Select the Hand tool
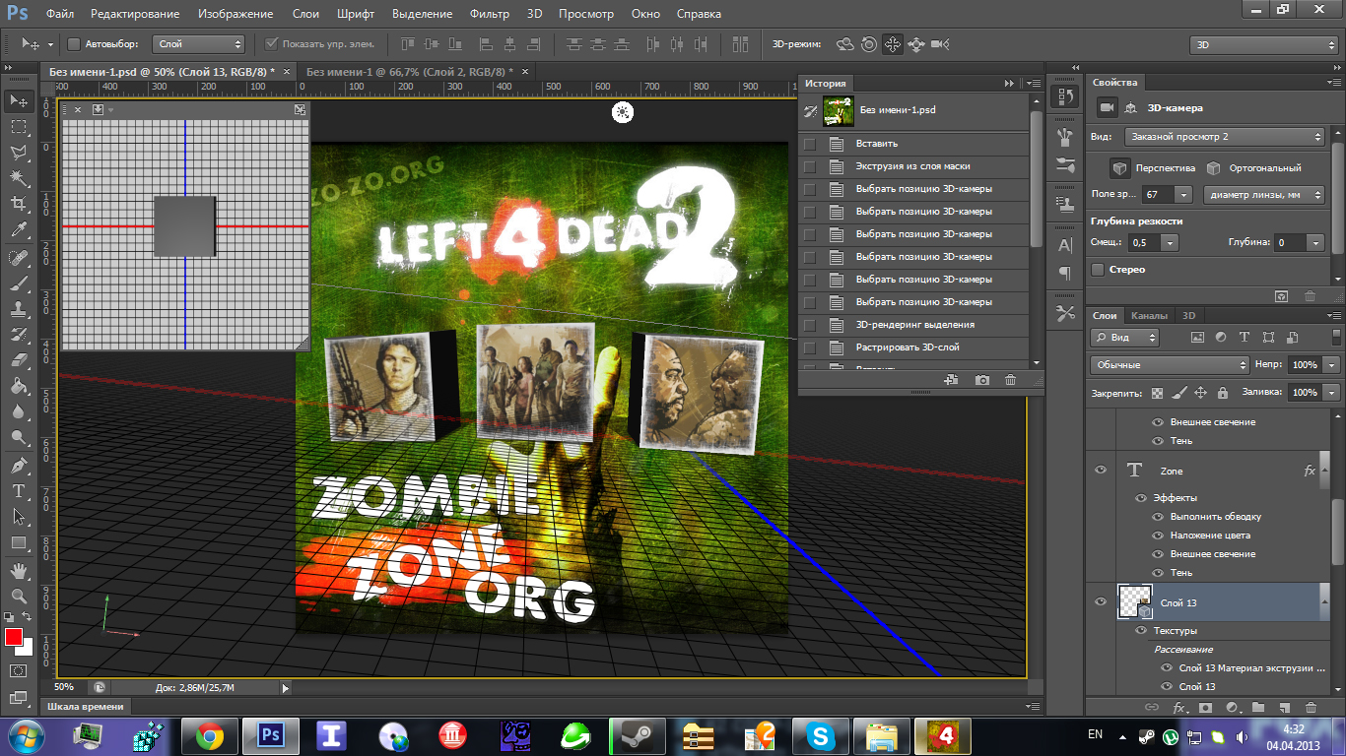Screen dimensions: 1346x756 pos(18,570)
